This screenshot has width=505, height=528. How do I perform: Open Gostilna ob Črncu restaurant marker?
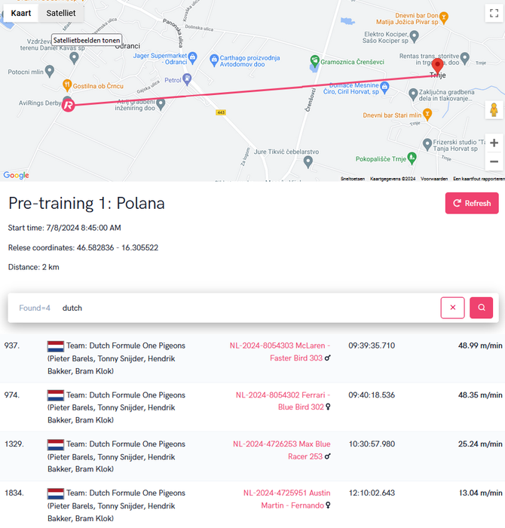coord(67,86)
